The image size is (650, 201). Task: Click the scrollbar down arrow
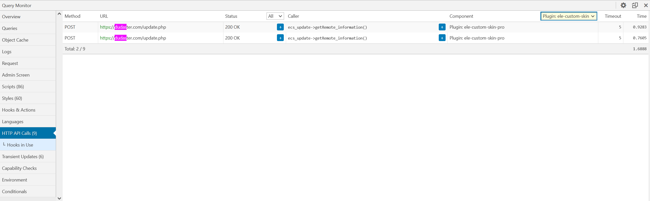click(x=59, y=198)
